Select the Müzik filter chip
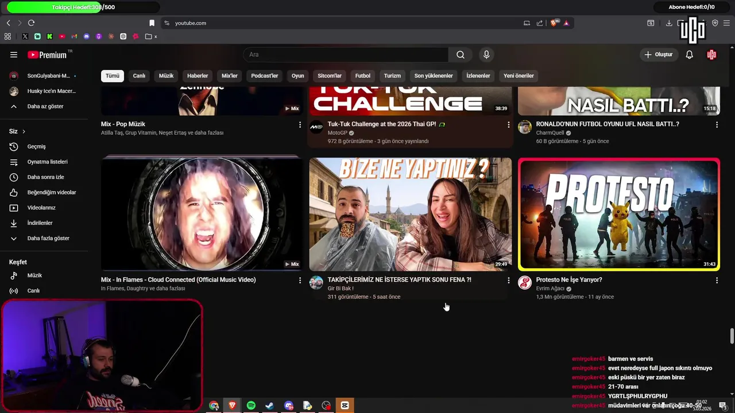Screen dimensions: 735x413 point(166,76)
